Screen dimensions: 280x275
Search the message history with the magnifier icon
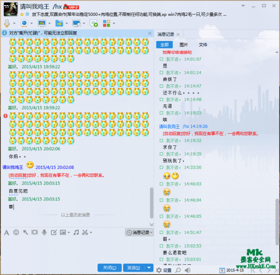(178, 270)
